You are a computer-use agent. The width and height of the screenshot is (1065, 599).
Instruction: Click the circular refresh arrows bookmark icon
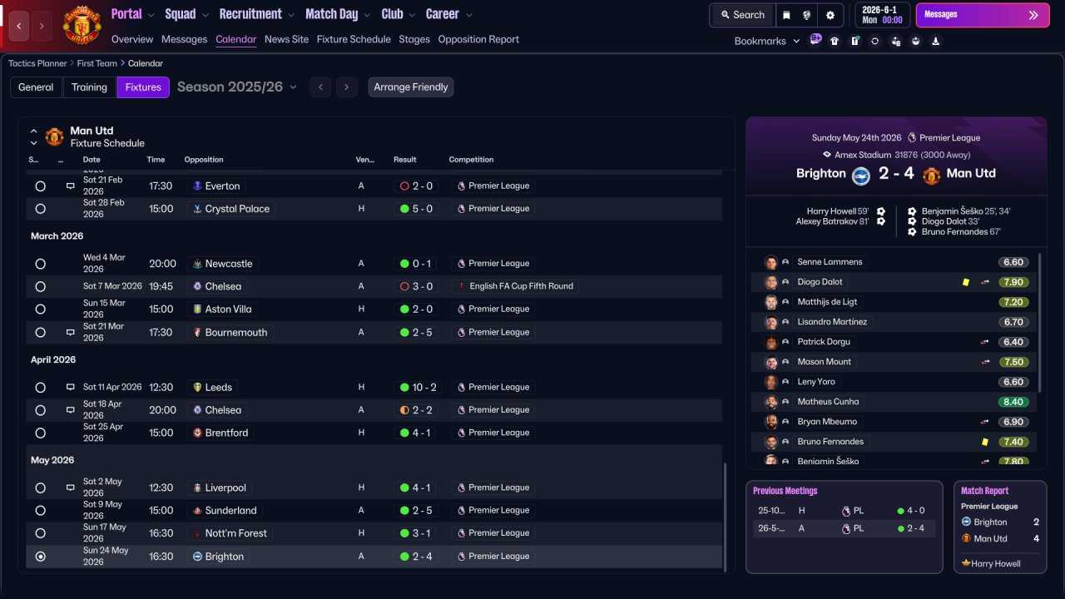tap(874, 41)
